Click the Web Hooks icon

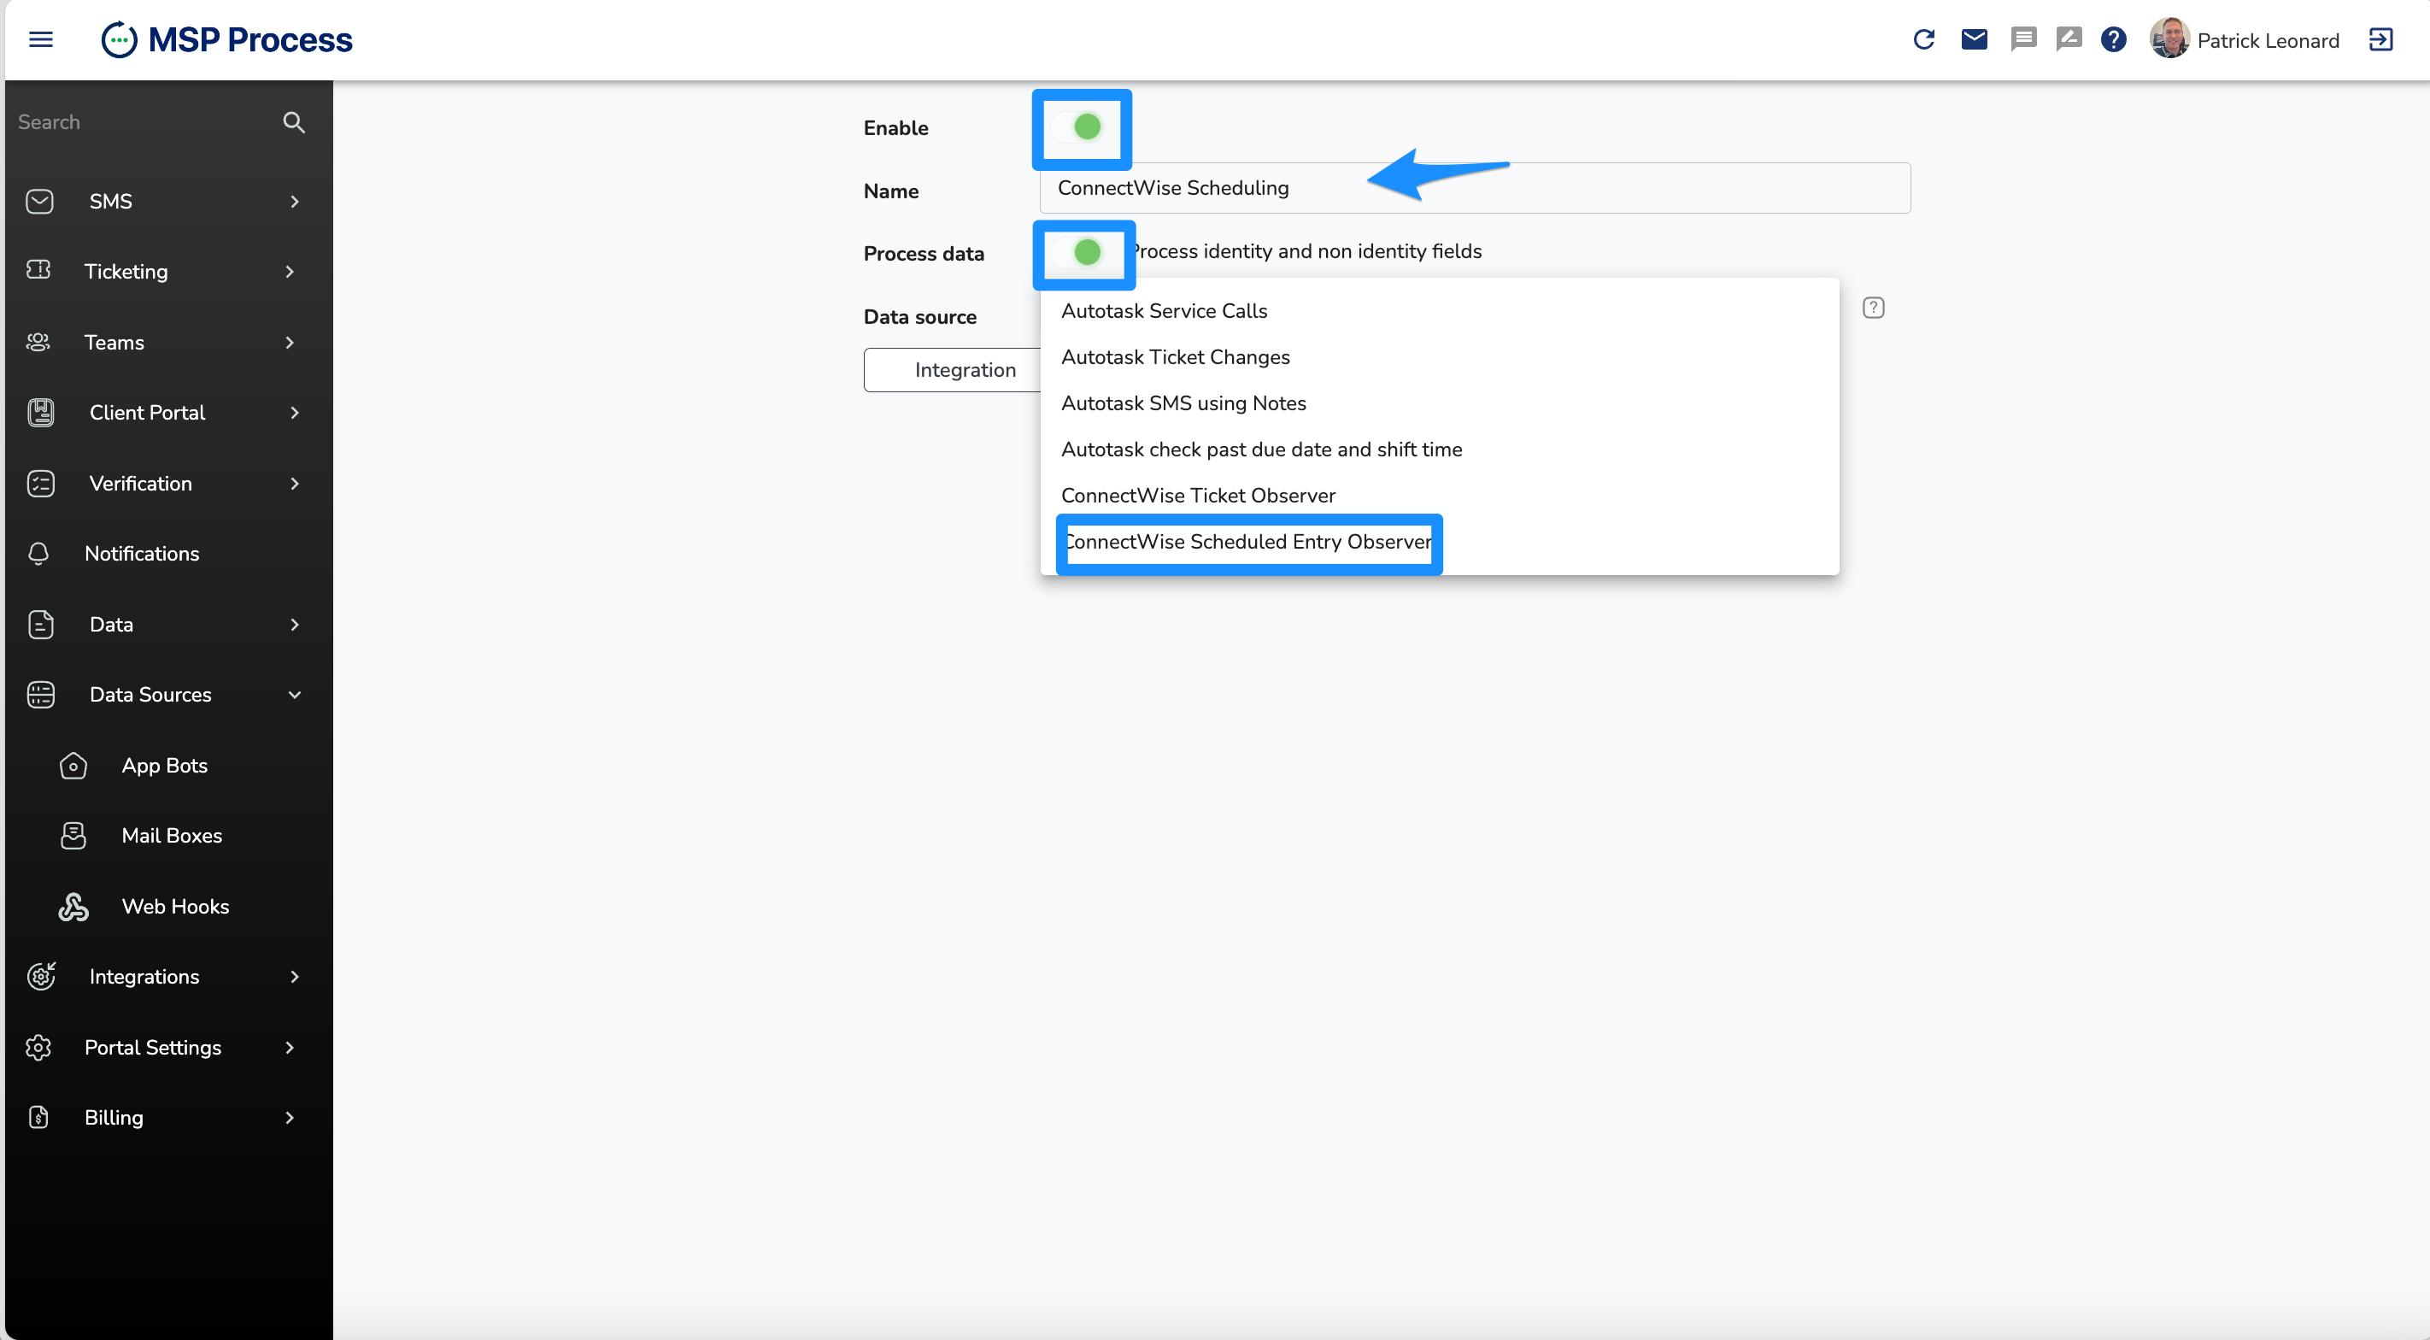pyautogui.click(x=73, y=907)
